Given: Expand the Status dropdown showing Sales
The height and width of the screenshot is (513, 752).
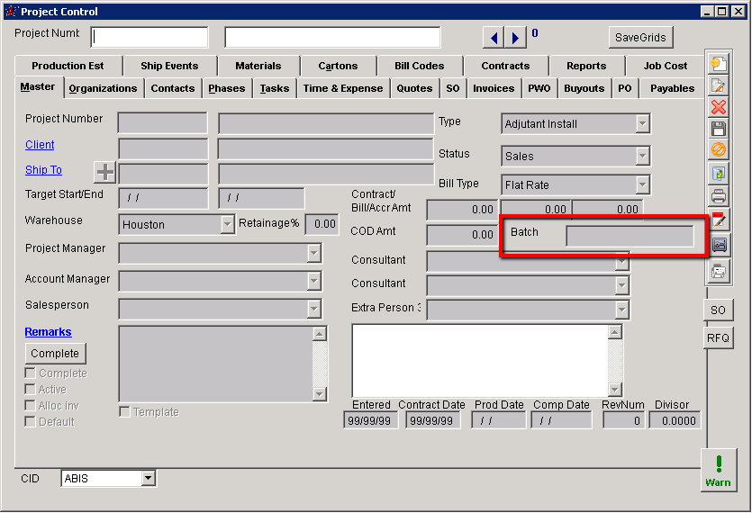Looking at the screenshot, I should coord(642,156).
